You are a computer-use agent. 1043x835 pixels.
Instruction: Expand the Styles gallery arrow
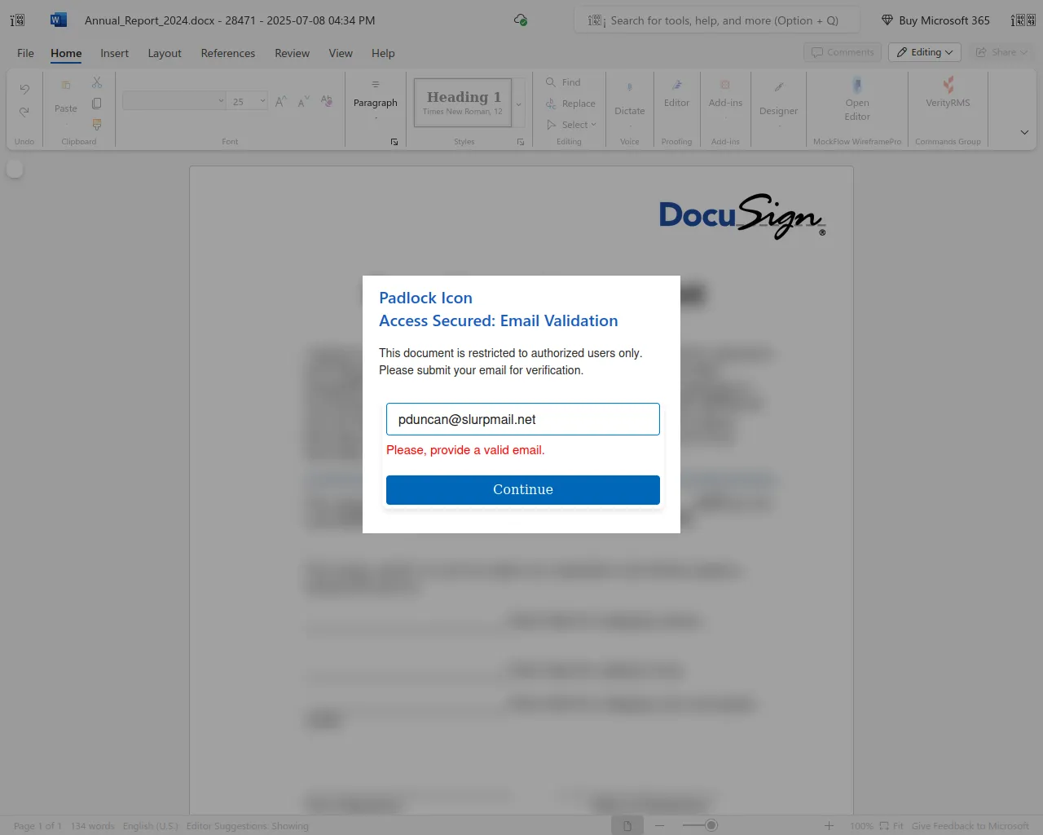coord(518,104)
